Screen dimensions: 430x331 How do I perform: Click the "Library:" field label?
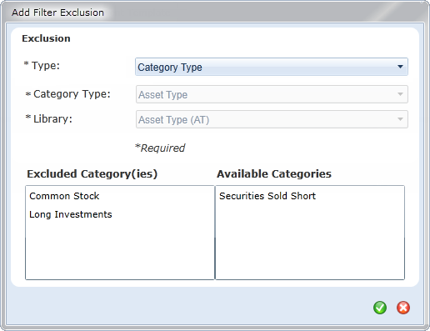pyautogui.click(x=49, y=119)
